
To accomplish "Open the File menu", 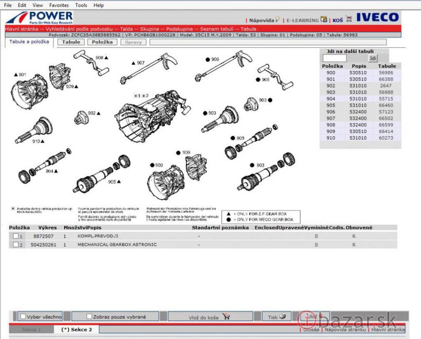I will (8, 5).
